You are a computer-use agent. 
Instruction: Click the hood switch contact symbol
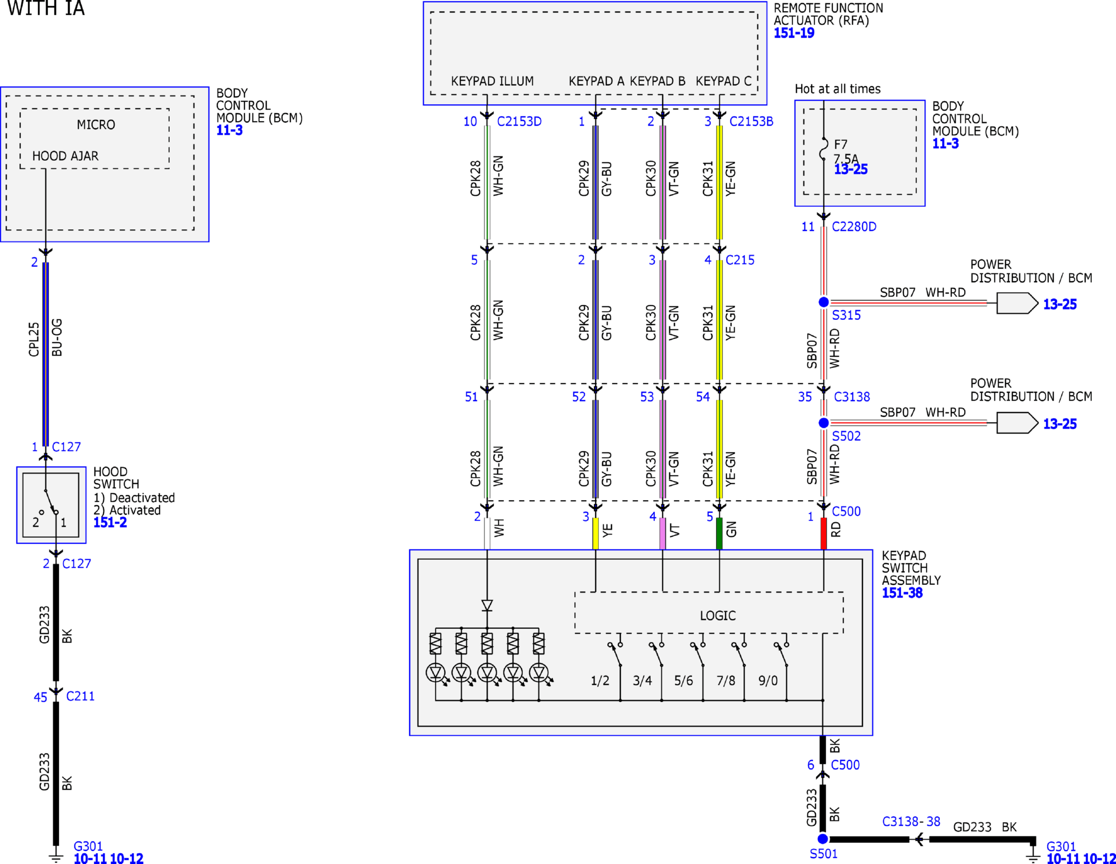click(x=51, y=505)
